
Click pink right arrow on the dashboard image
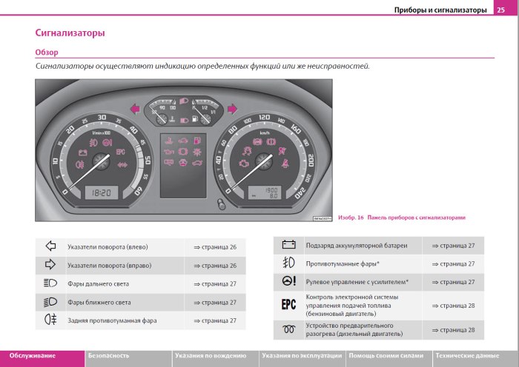coord(232,109)
